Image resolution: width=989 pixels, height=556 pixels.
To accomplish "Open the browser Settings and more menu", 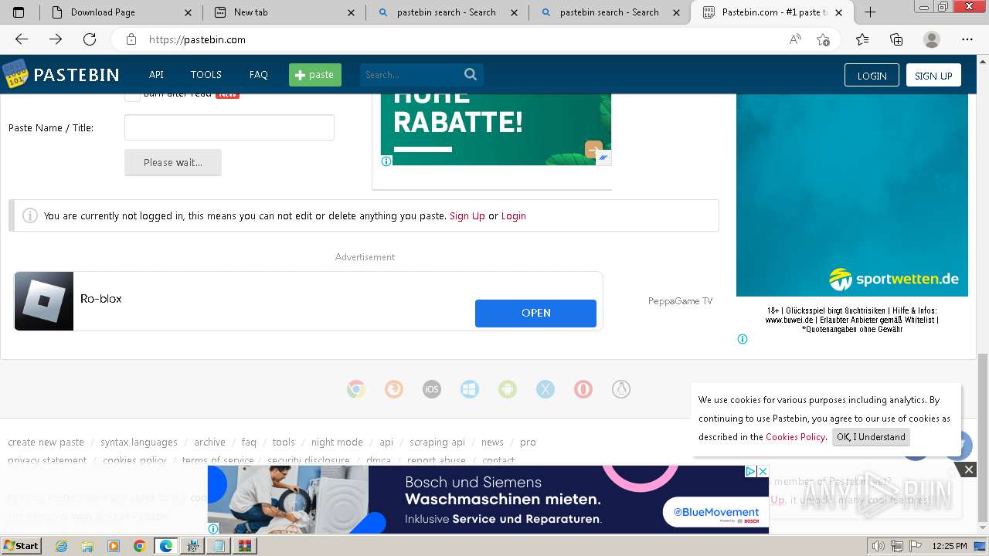I will [967, 39].
